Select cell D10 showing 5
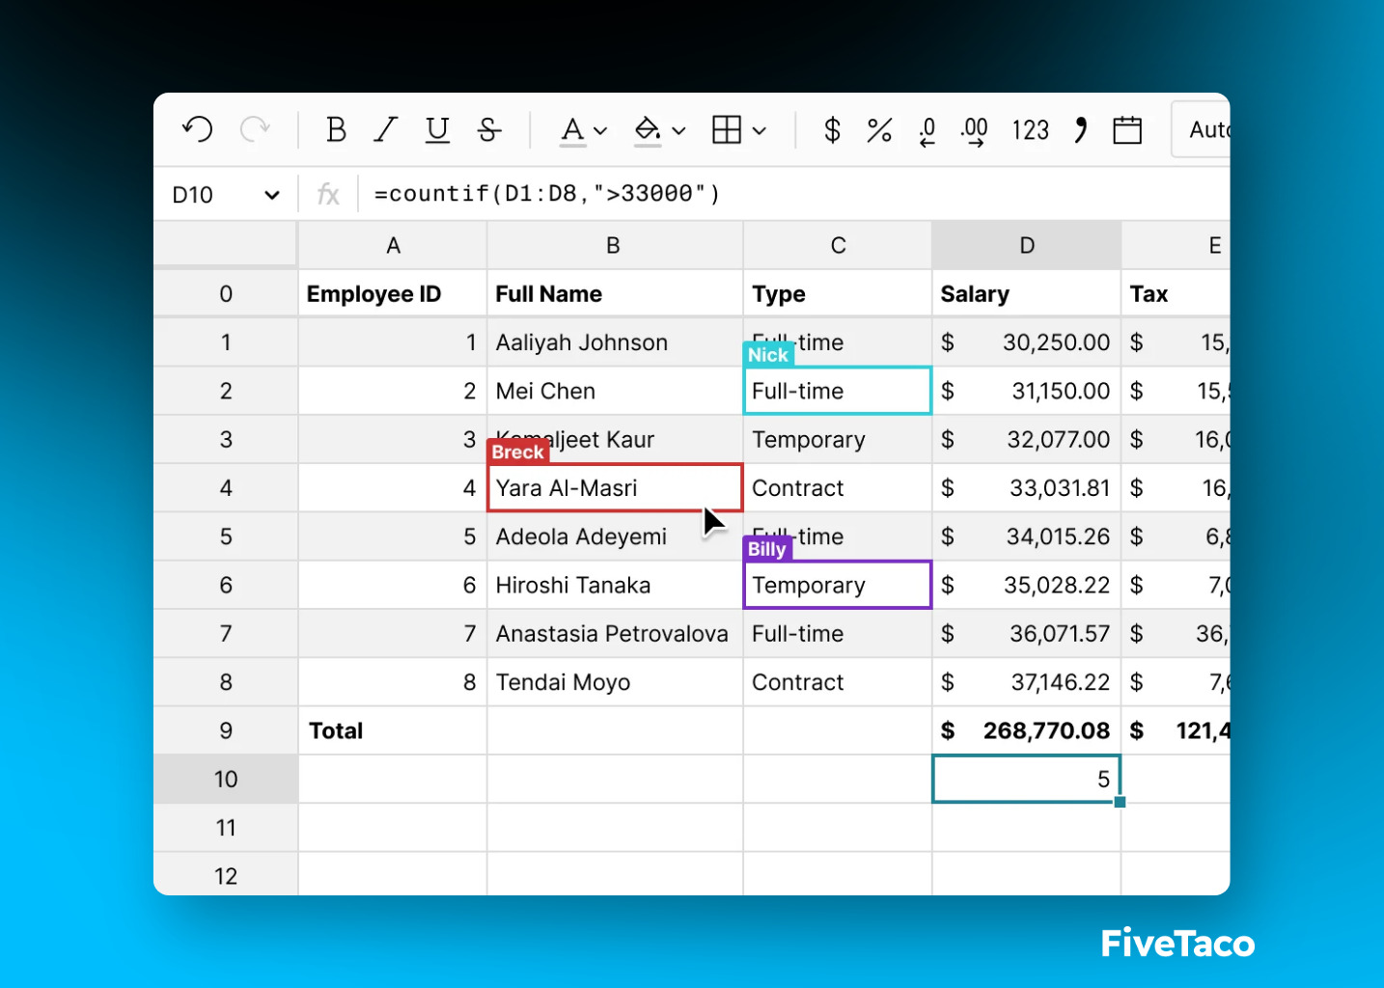Screen dimensions: 1384x988 click(1027, 779)
